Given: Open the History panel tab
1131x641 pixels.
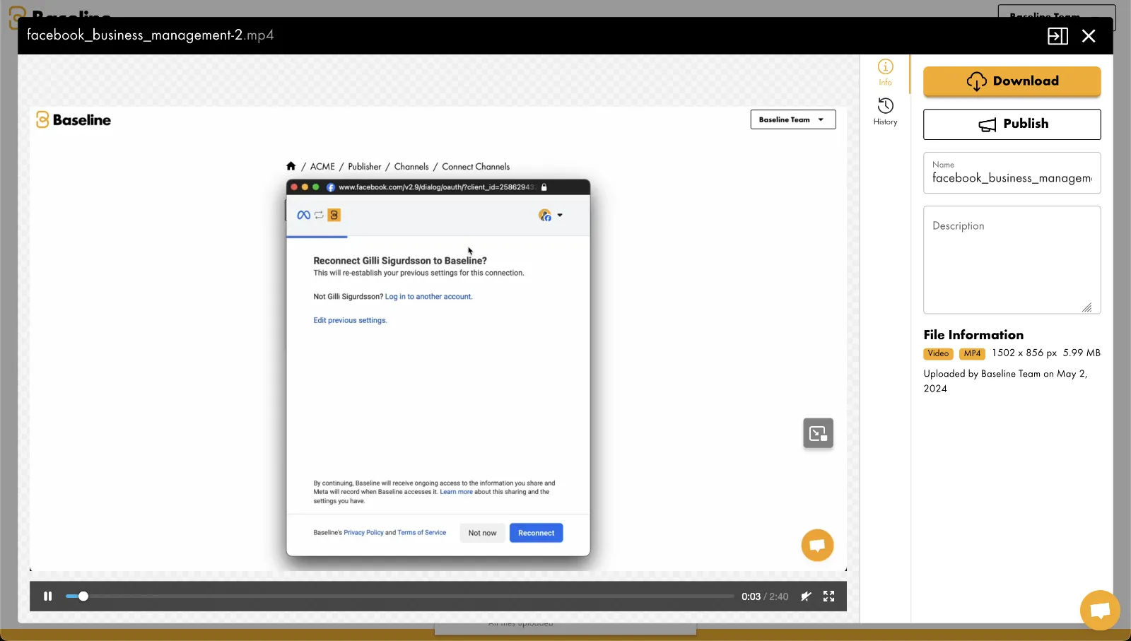Looking at the screenshot, I should 885,112.
